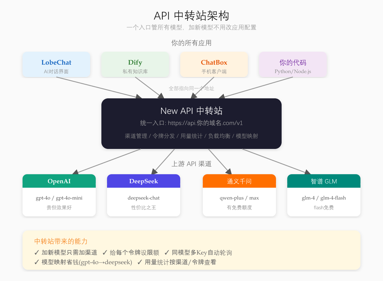Image resolution: width=383 pixels, height=281 pixels.
Task: Click the deepseek-chat model text
Action: [x=144, y=198]
